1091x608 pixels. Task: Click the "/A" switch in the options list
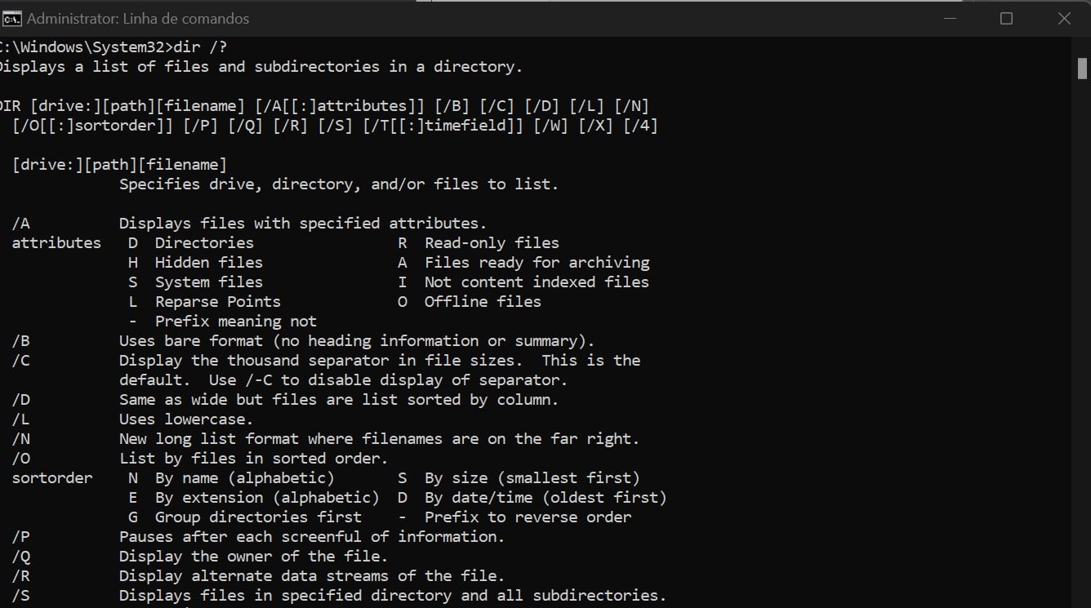coord(21,223)
